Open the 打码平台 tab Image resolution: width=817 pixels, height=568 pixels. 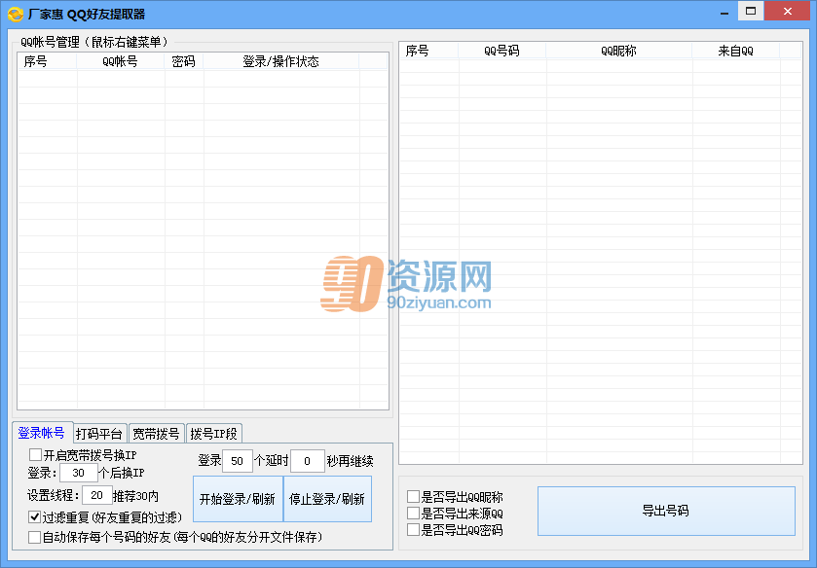tap(99, 433)
